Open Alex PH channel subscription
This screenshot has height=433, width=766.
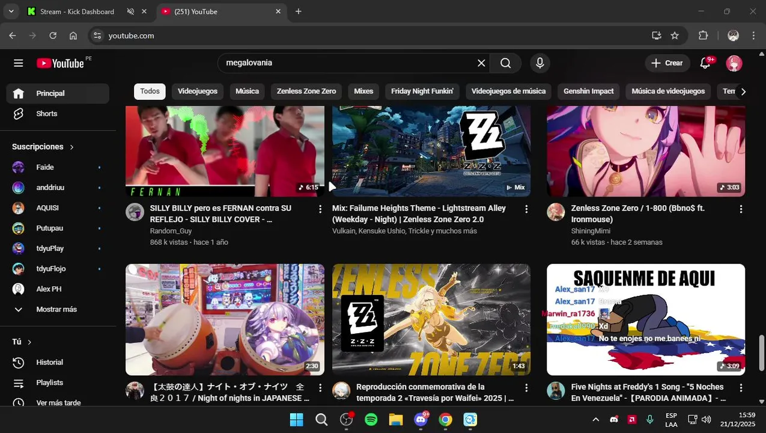pyautogui.click(x=58, y=289)
